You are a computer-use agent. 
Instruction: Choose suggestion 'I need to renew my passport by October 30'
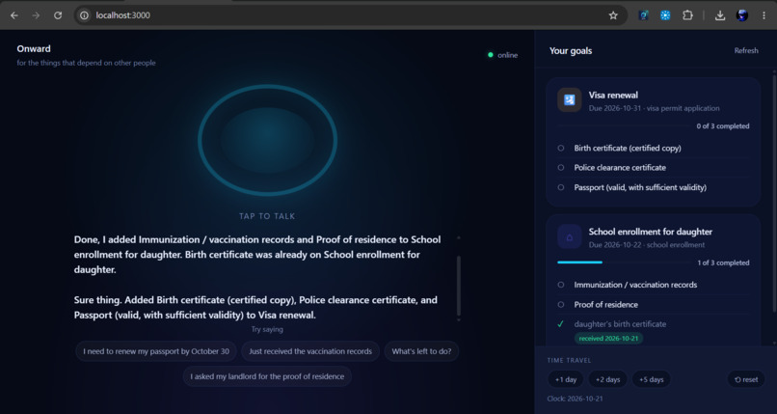(x=156, y=351)
